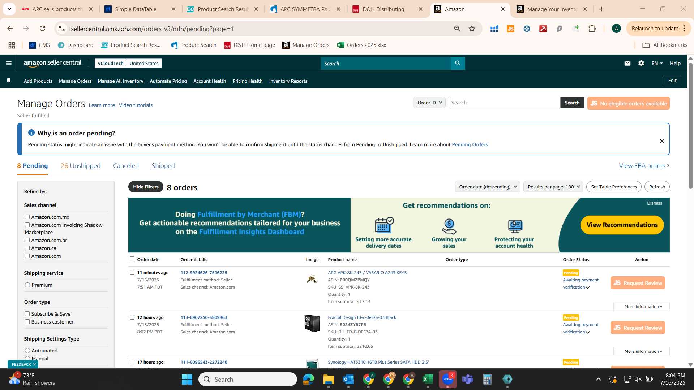694x390 pixels.
Task: Check the Amazon.com.br sales channel
Action: click(x=27, y=240)
